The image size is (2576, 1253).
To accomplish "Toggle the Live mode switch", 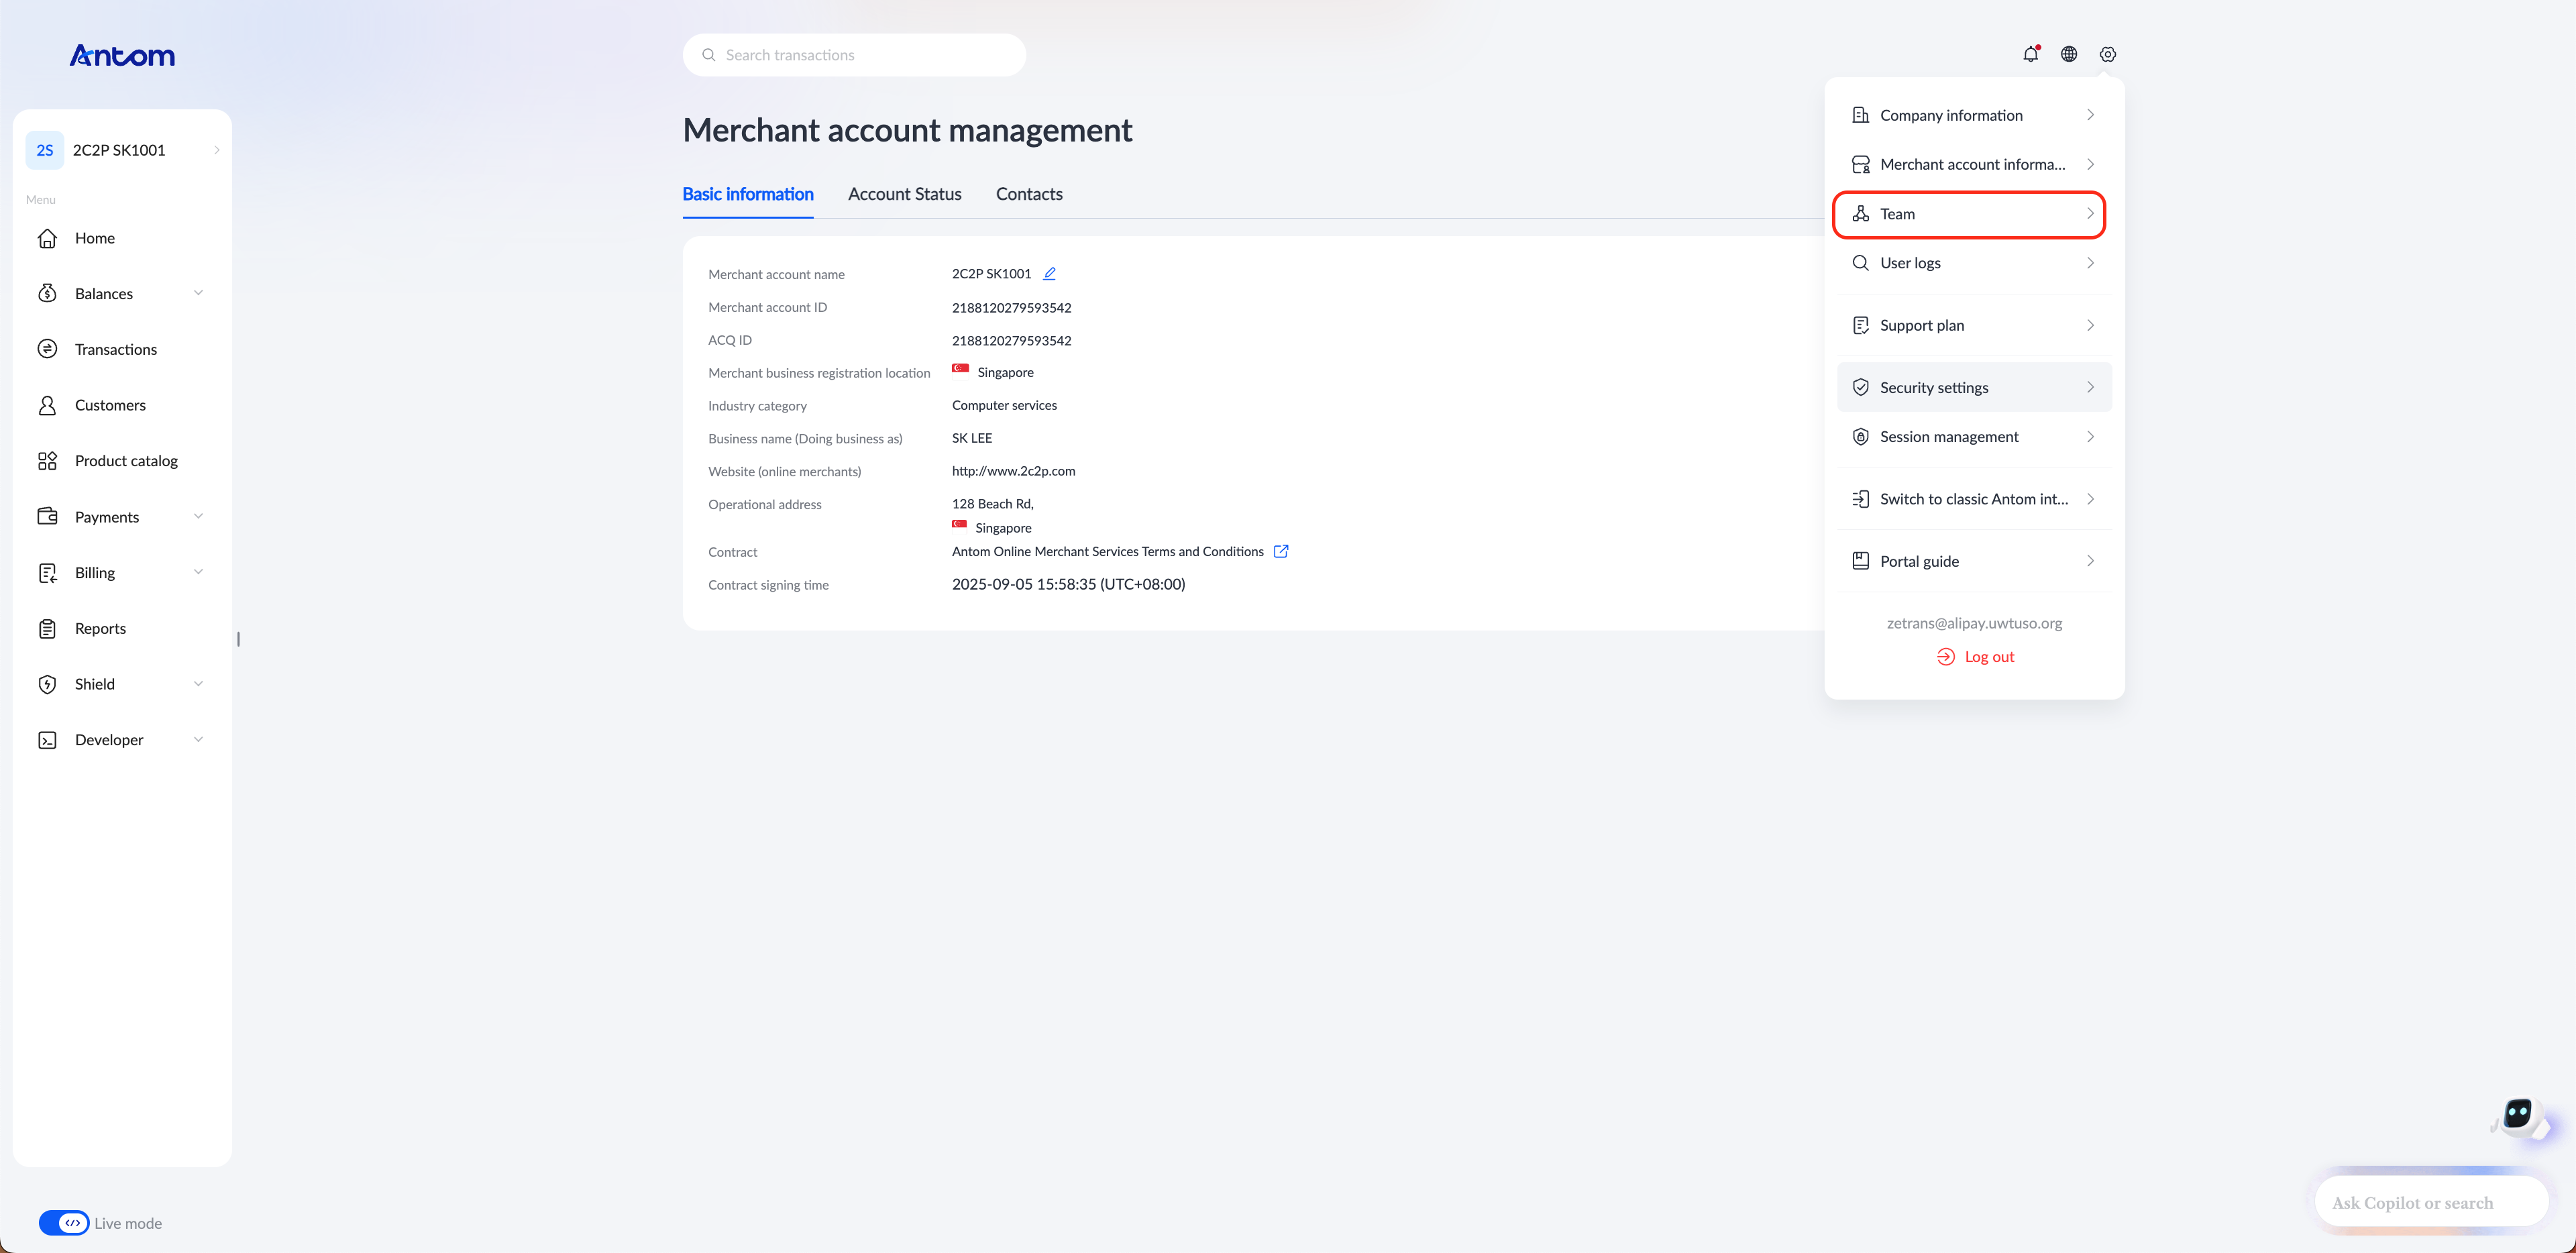I will 64,1222.
